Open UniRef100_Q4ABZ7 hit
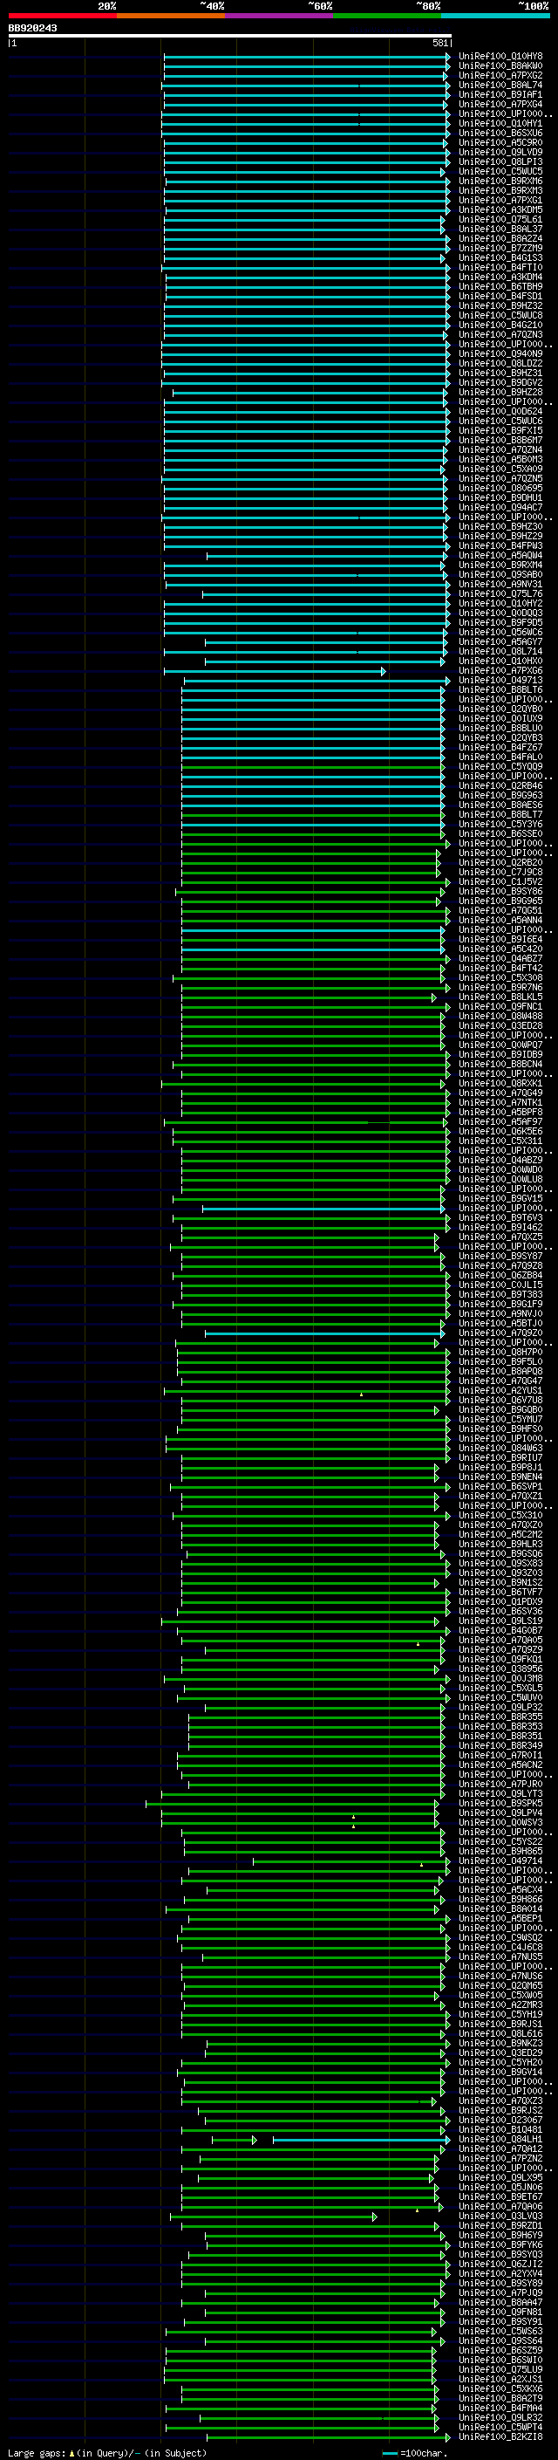This screenshot has height=2460, width=558. (500, 958)
